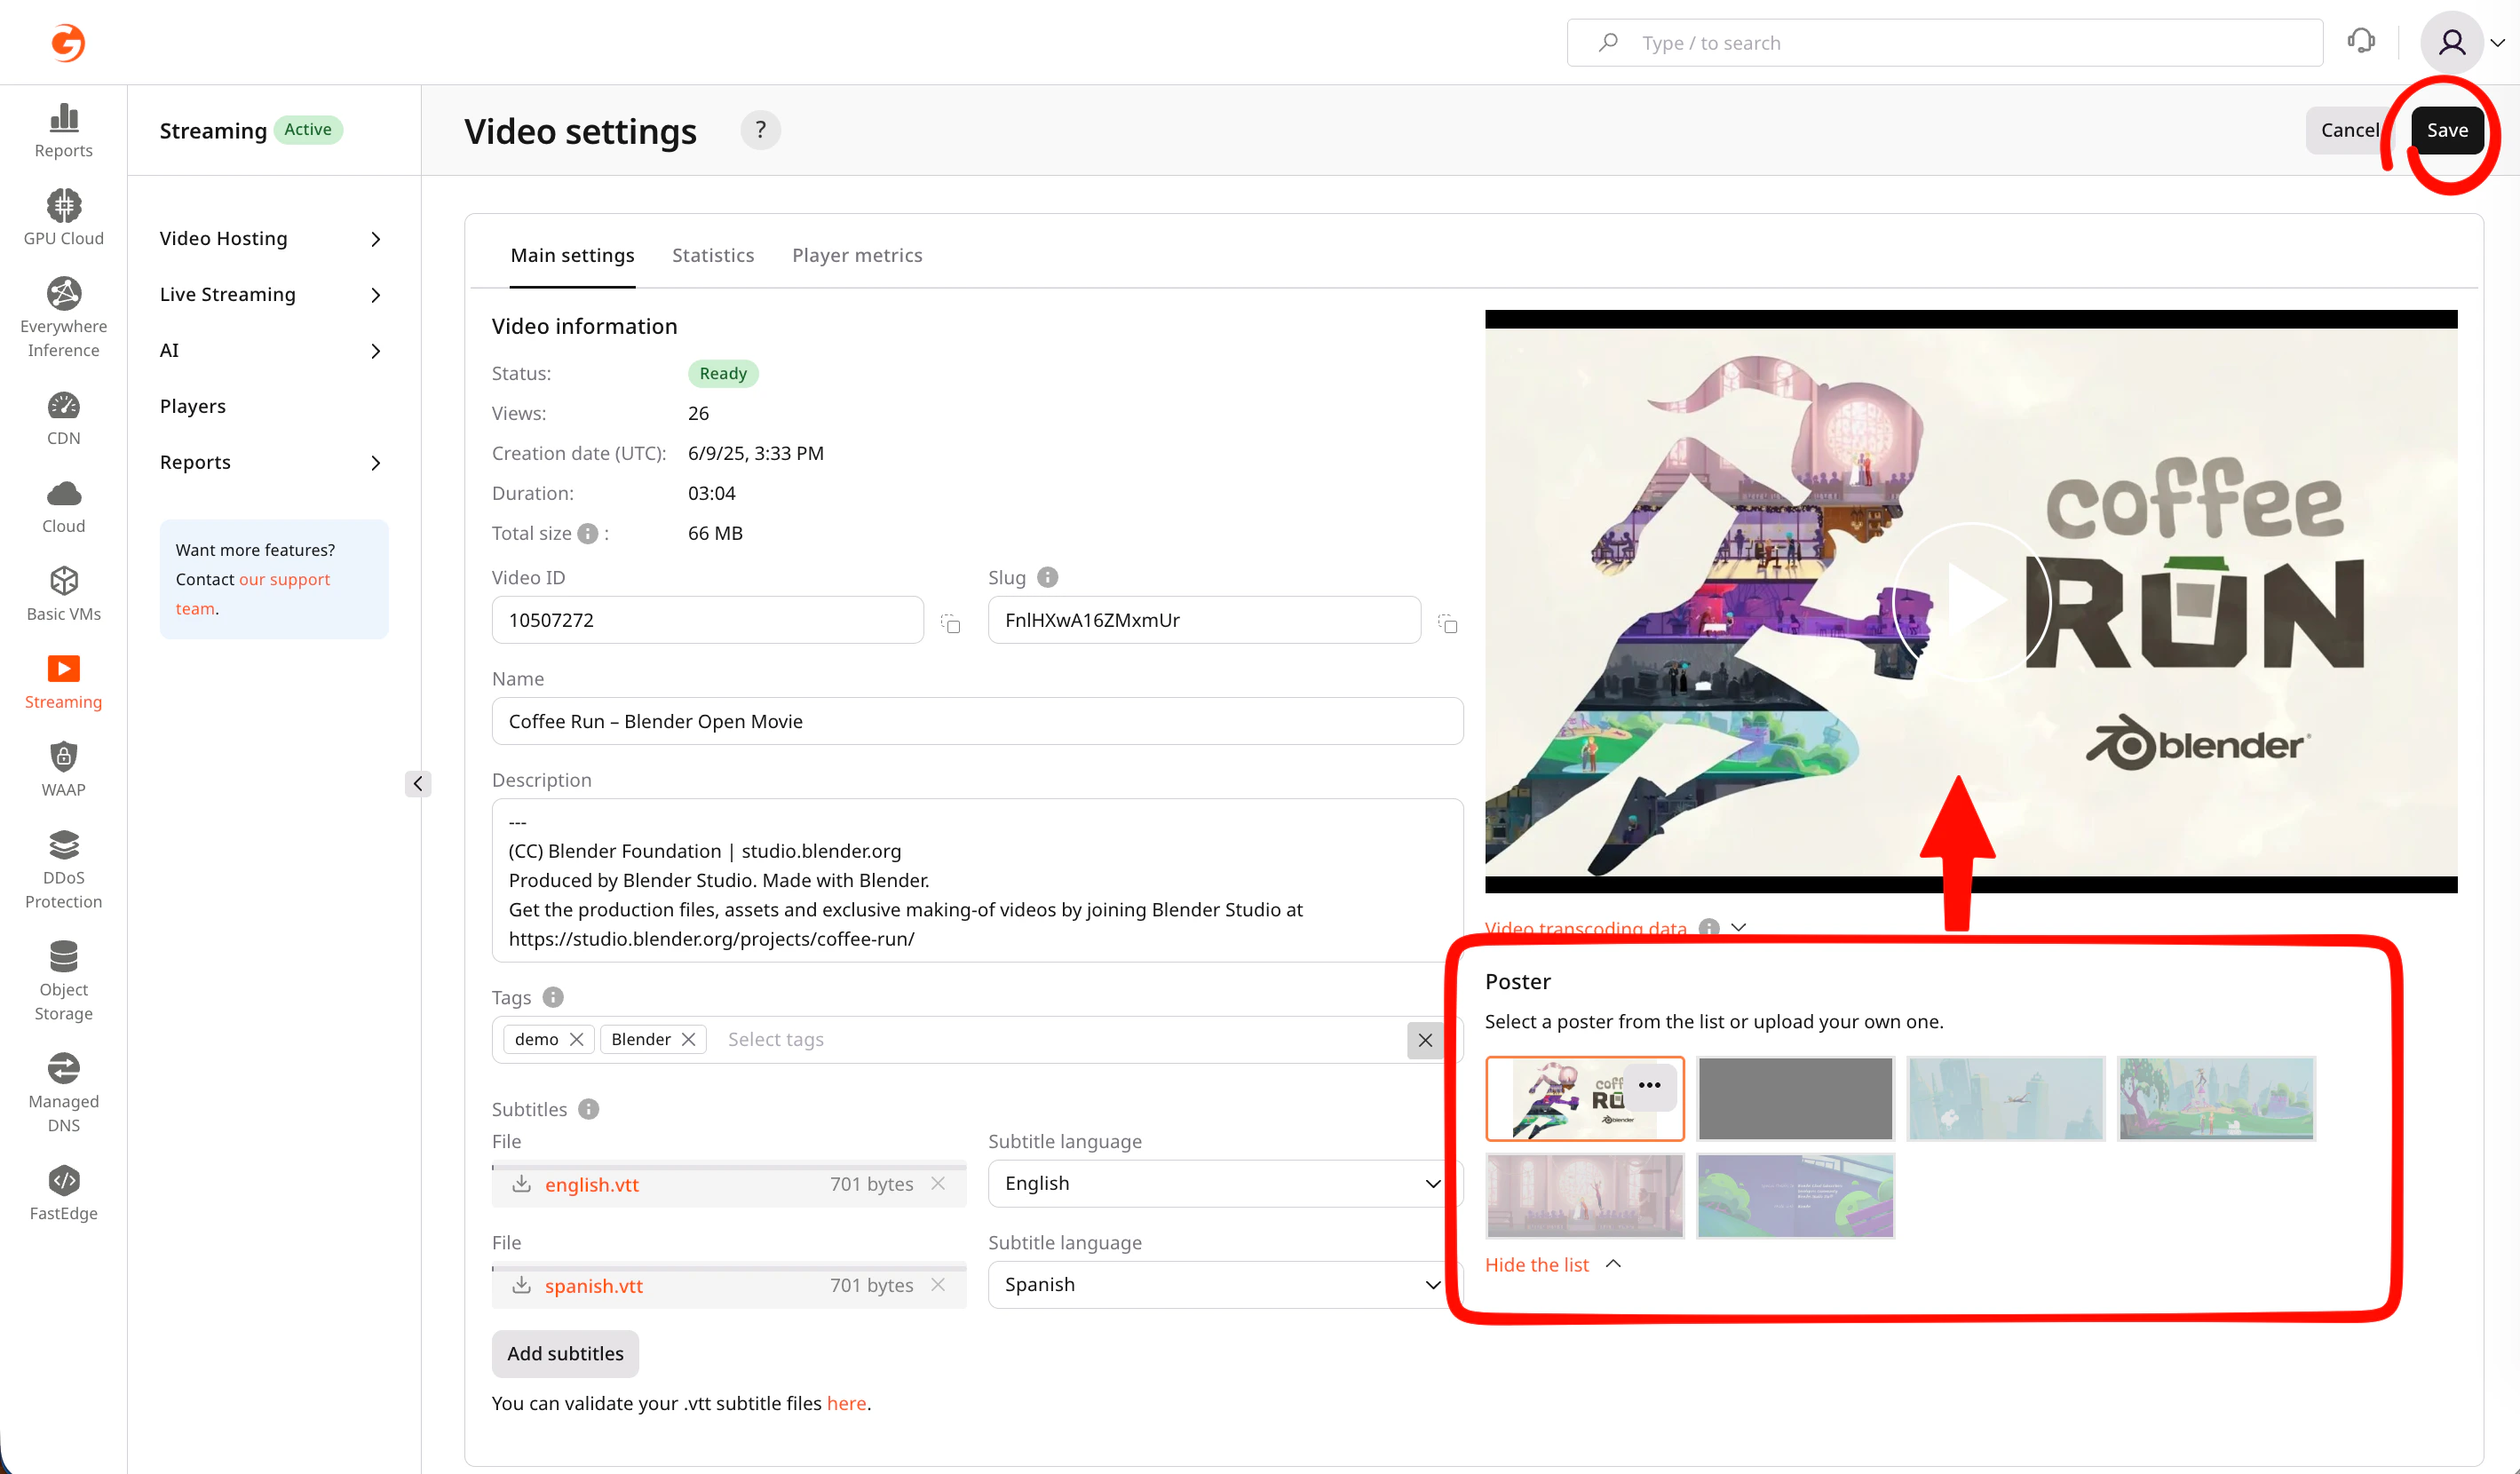Click the Add subtitles button
Image resolution: width=2520 pixels, height=1474 pixels.
pos(565,1353)
